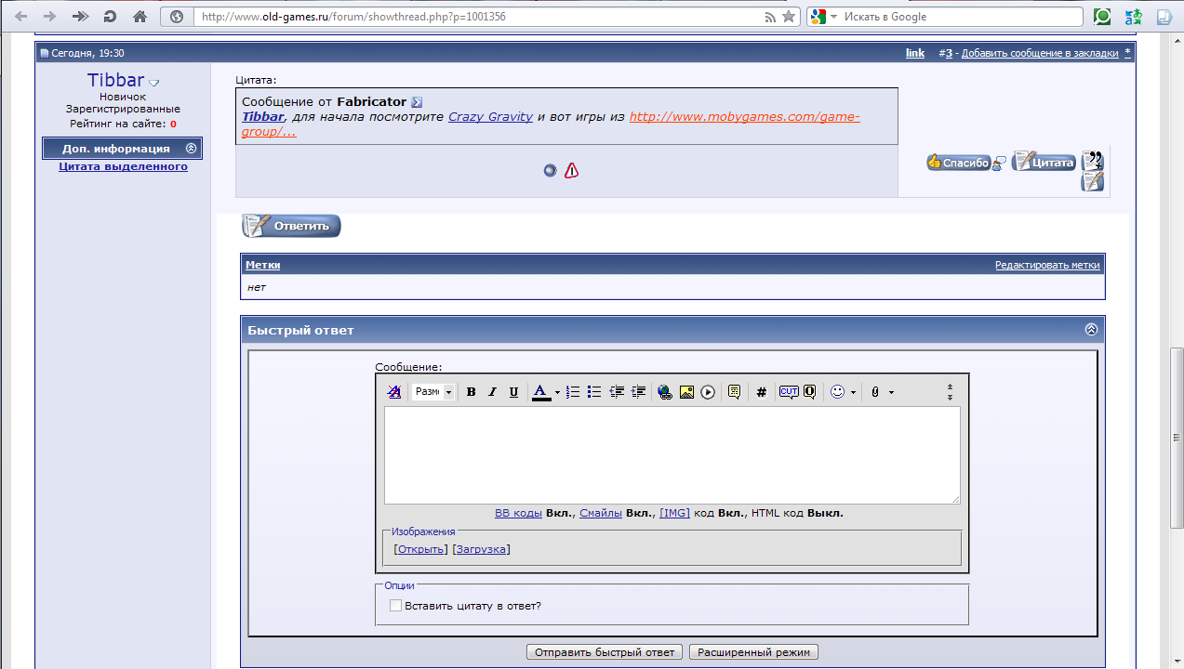Increase indent in message editor

point(638,392)
